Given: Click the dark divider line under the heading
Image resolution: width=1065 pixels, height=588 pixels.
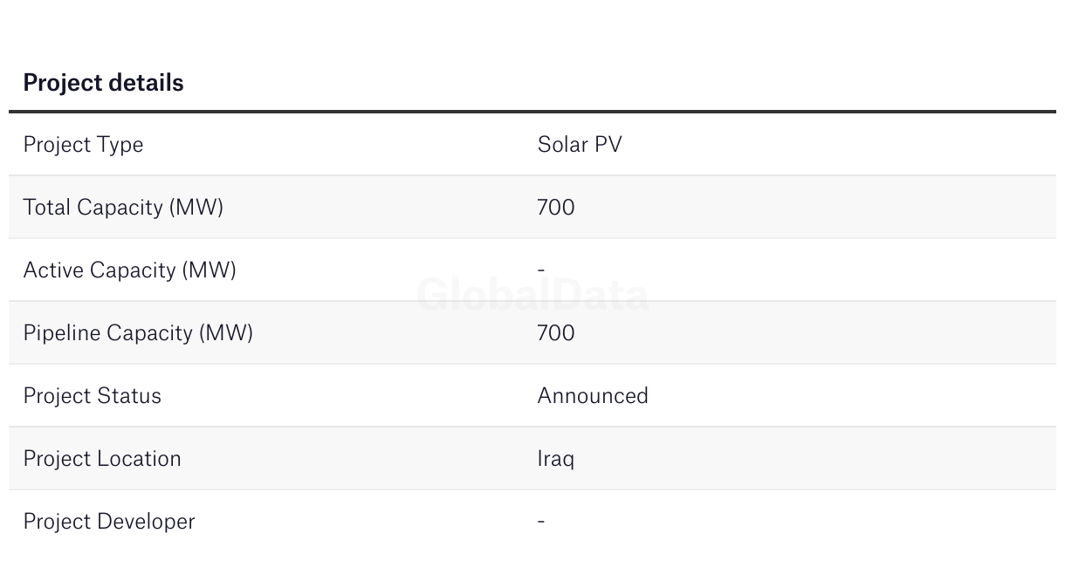Looking at the screenshot, I should [532, 112].
